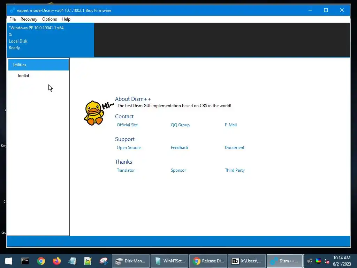Image resolution: width=357 pixels, height=268 pixels.
Task: Open the blue notebook taskbar icon
Action: 72,261
